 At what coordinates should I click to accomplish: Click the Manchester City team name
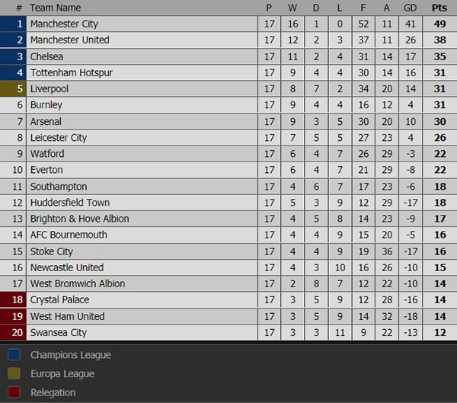point(64,24)
